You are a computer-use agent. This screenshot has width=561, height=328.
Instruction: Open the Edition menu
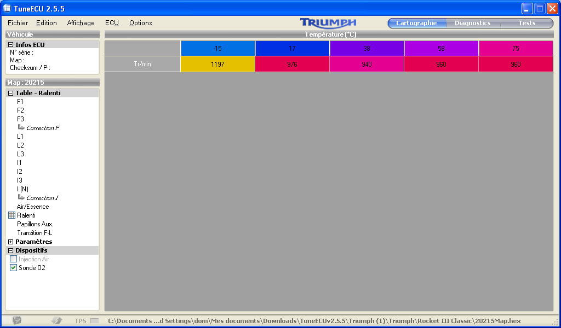(x=47, y=23)
